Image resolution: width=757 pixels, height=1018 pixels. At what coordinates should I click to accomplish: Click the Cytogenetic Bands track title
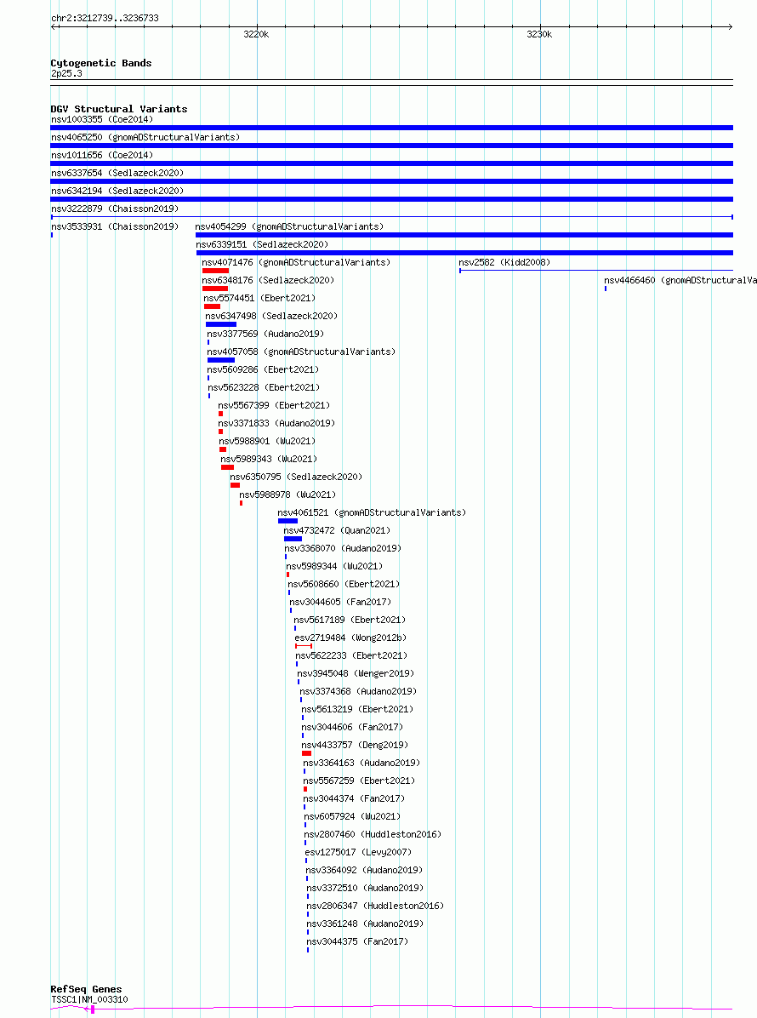pyautogui.click(x=101, y=63)
